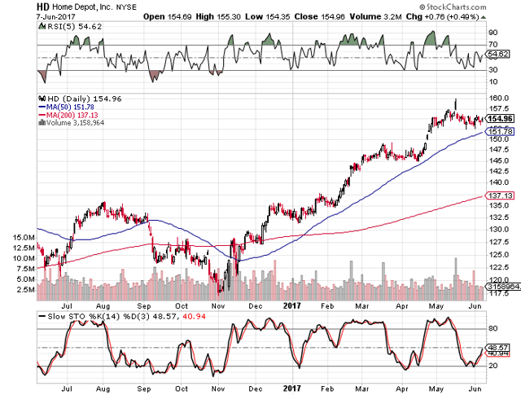Click the 48.57 stochastic tag on right axis
Viewport: 521px width, 395px height.
coord(497,348)
